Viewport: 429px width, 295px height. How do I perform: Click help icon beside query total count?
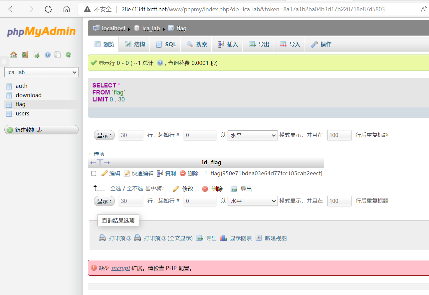point(160,63)
